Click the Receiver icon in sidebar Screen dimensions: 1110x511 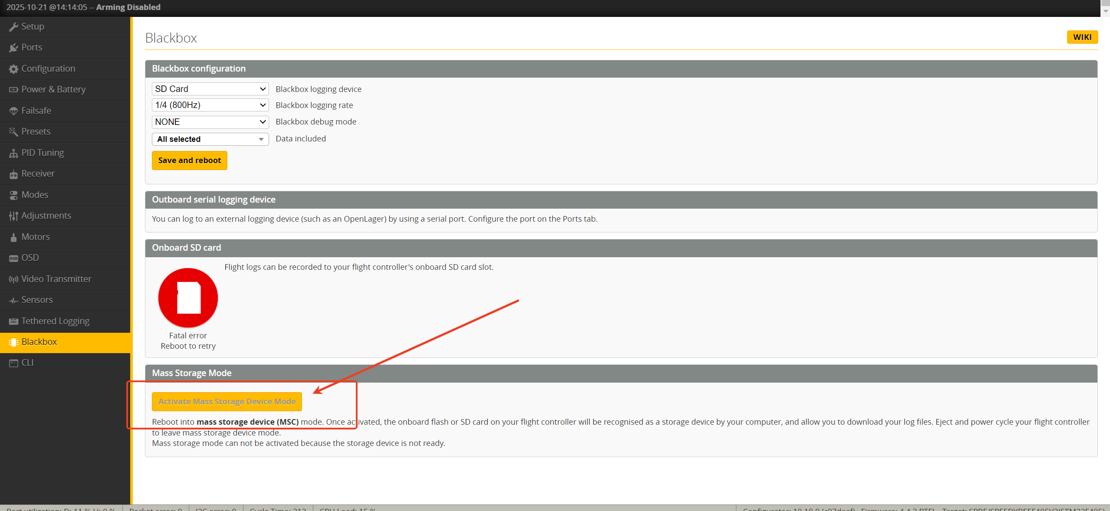pos(13,174)
